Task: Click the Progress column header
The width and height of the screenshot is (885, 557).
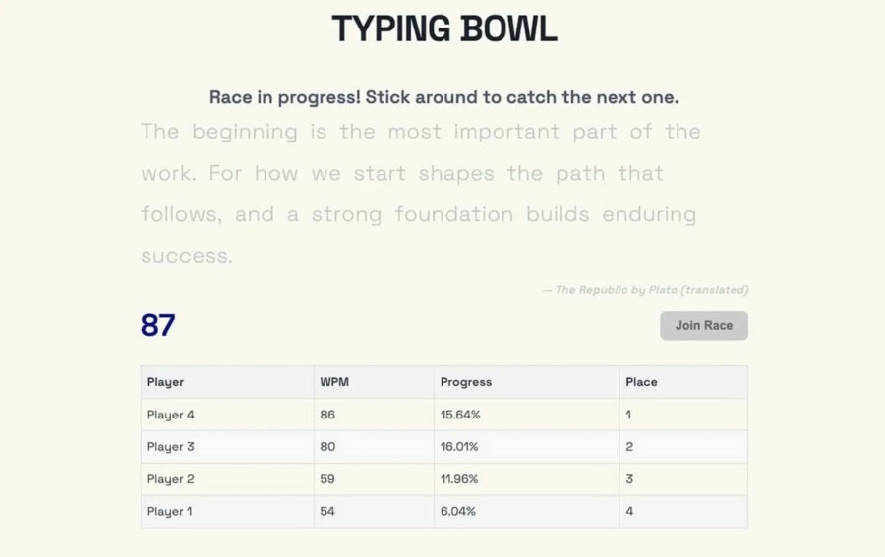Action: [466, 382]
